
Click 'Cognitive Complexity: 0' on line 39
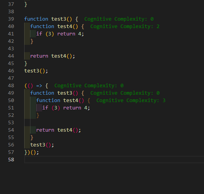point(119,19)
